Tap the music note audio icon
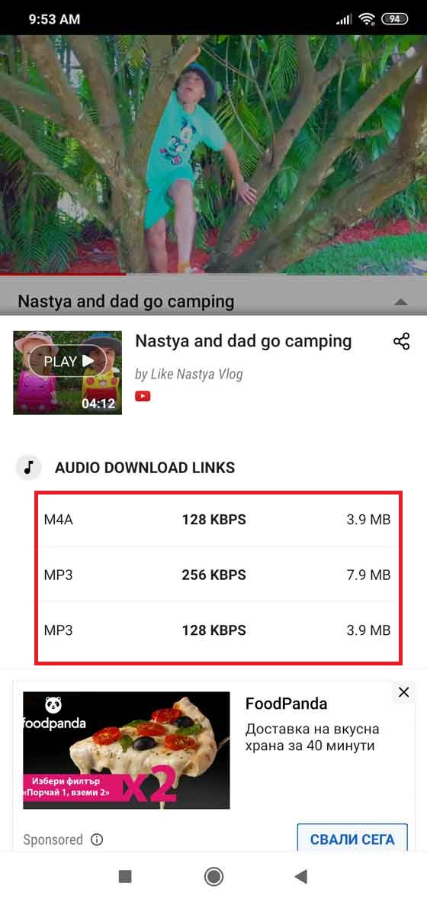Screen dimensions: 427x902 click(x=29, y=467)
